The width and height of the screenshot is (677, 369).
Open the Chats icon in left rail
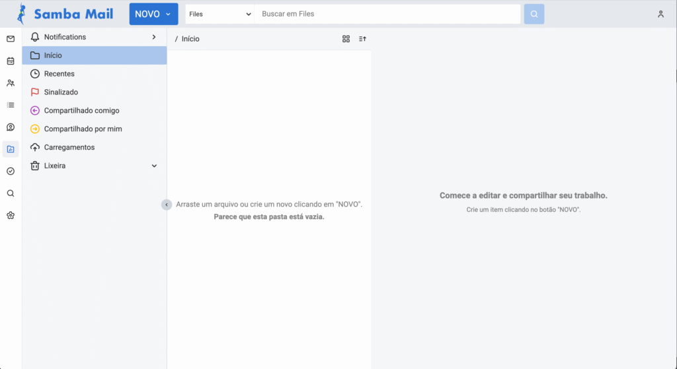11,127
